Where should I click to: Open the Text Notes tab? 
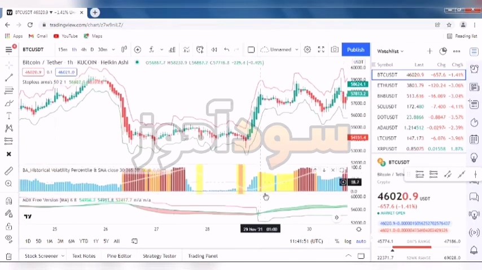click(84, 256)
